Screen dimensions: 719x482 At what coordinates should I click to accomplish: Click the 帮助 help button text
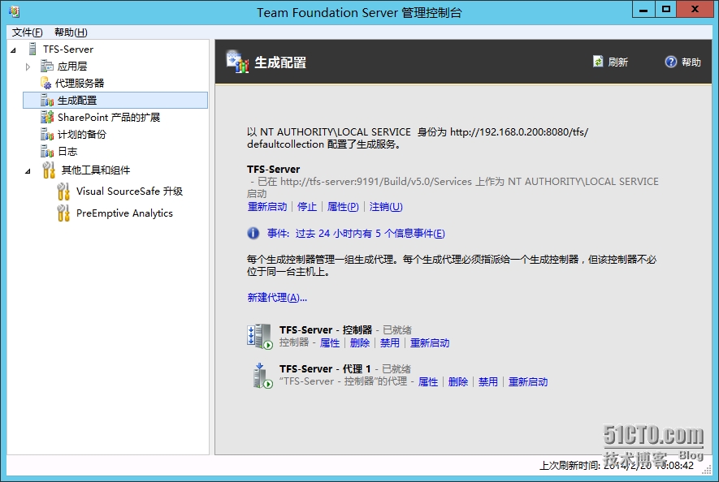pos(691,62)
